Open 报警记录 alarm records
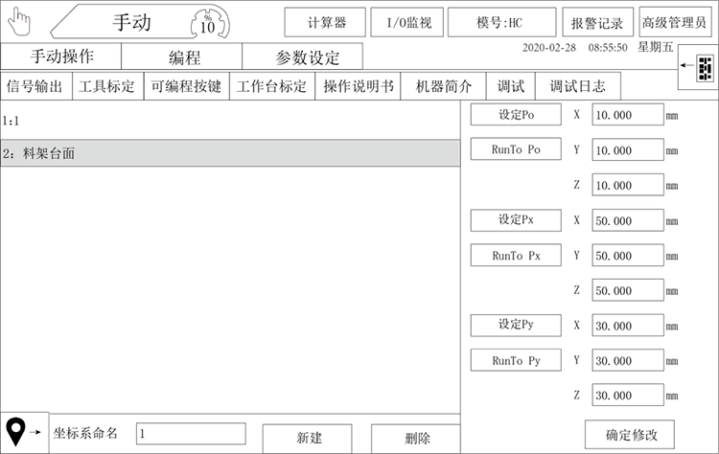The height and width of the screenshot is (454, 719). [596, 22]
